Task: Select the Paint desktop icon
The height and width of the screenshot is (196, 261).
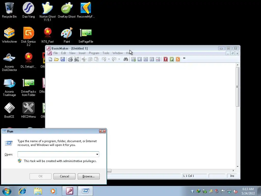Action: click(67, 35)
